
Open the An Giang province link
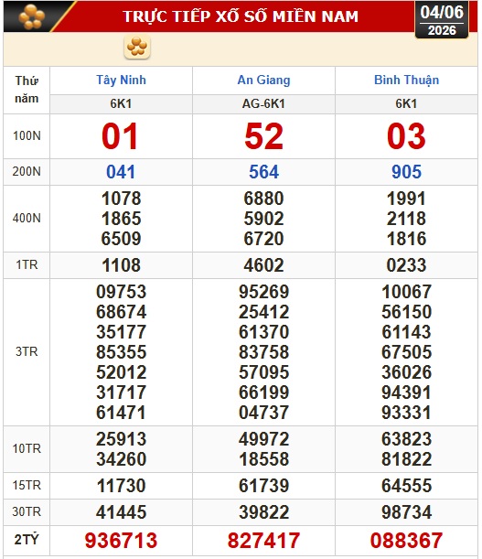(263, 80)
